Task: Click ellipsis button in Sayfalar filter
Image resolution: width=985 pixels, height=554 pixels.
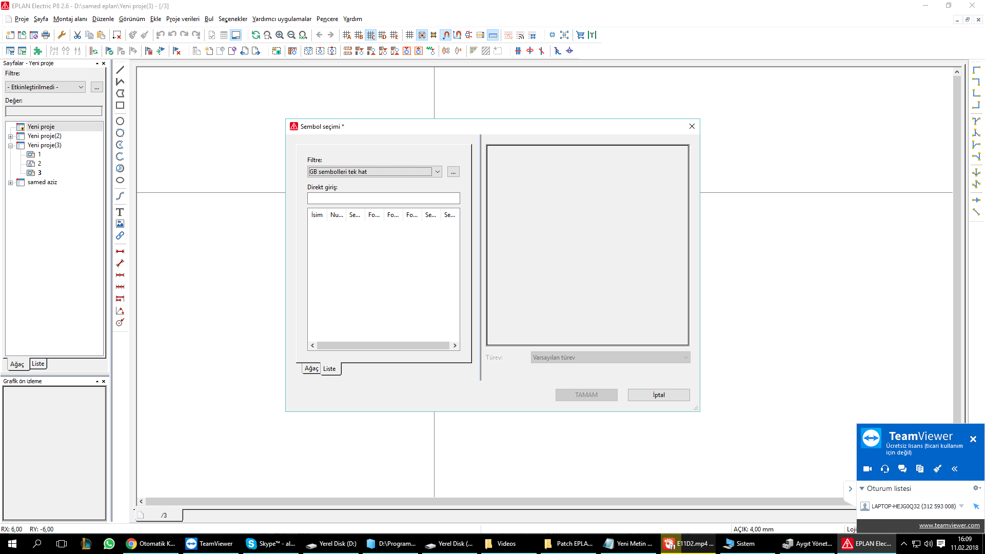Action: (96, 87)
